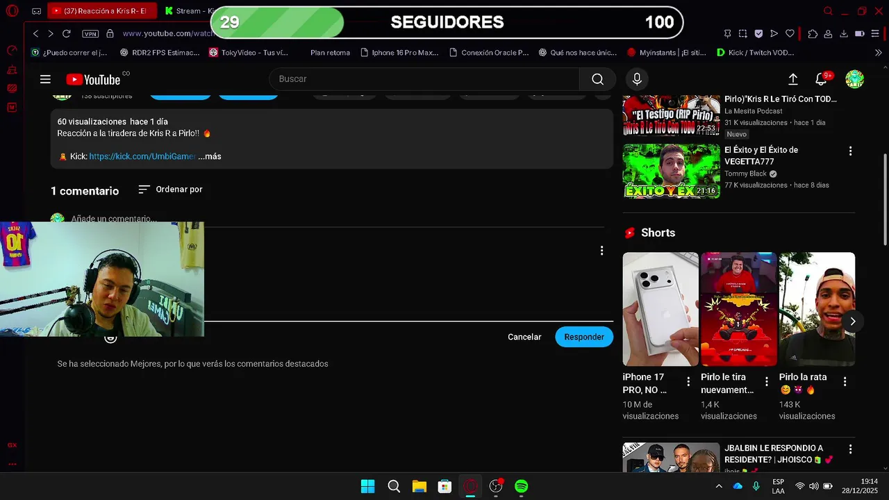Open the 'Ordenar por' comments sort dropdown
889x500 pixels.
point(170,189)
